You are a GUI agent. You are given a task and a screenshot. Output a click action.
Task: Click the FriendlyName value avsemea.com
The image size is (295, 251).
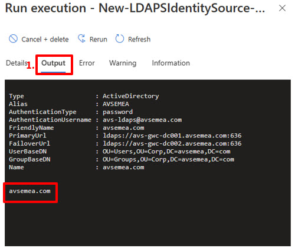click(123, 128)
